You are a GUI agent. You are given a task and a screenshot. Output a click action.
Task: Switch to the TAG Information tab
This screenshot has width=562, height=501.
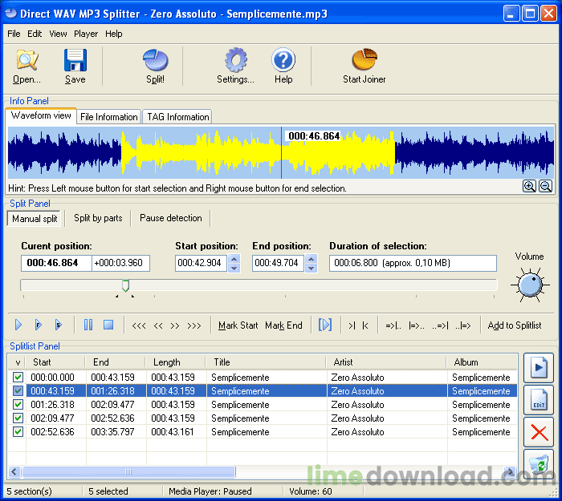click(177, 117)
